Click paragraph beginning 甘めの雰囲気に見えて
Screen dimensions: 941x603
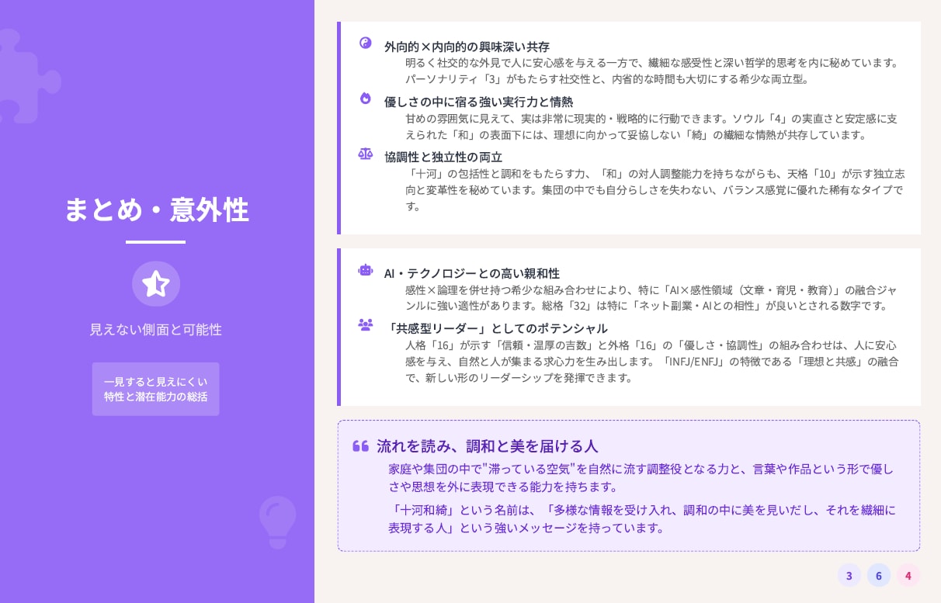[x=651, y=126]
